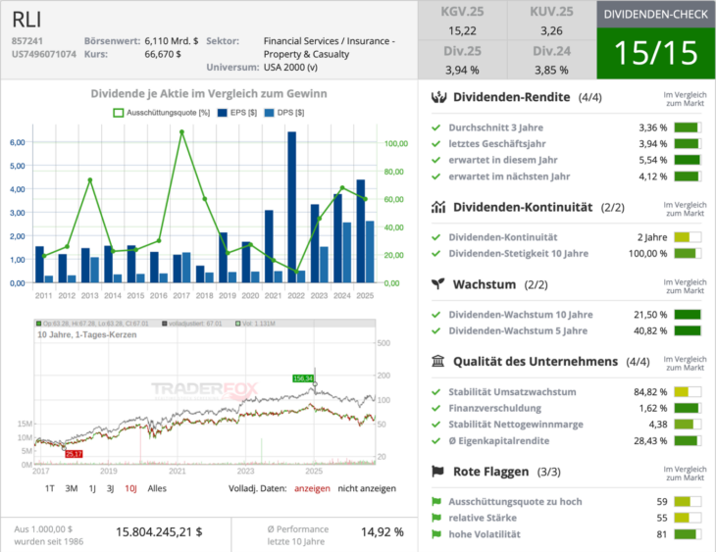
Task: Click the 15.804.245,21 $ result value
Action: (x=159, y=532)
